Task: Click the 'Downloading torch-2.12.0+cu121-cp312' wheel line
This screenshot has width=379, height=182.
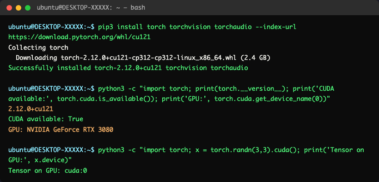Action: 143,58
